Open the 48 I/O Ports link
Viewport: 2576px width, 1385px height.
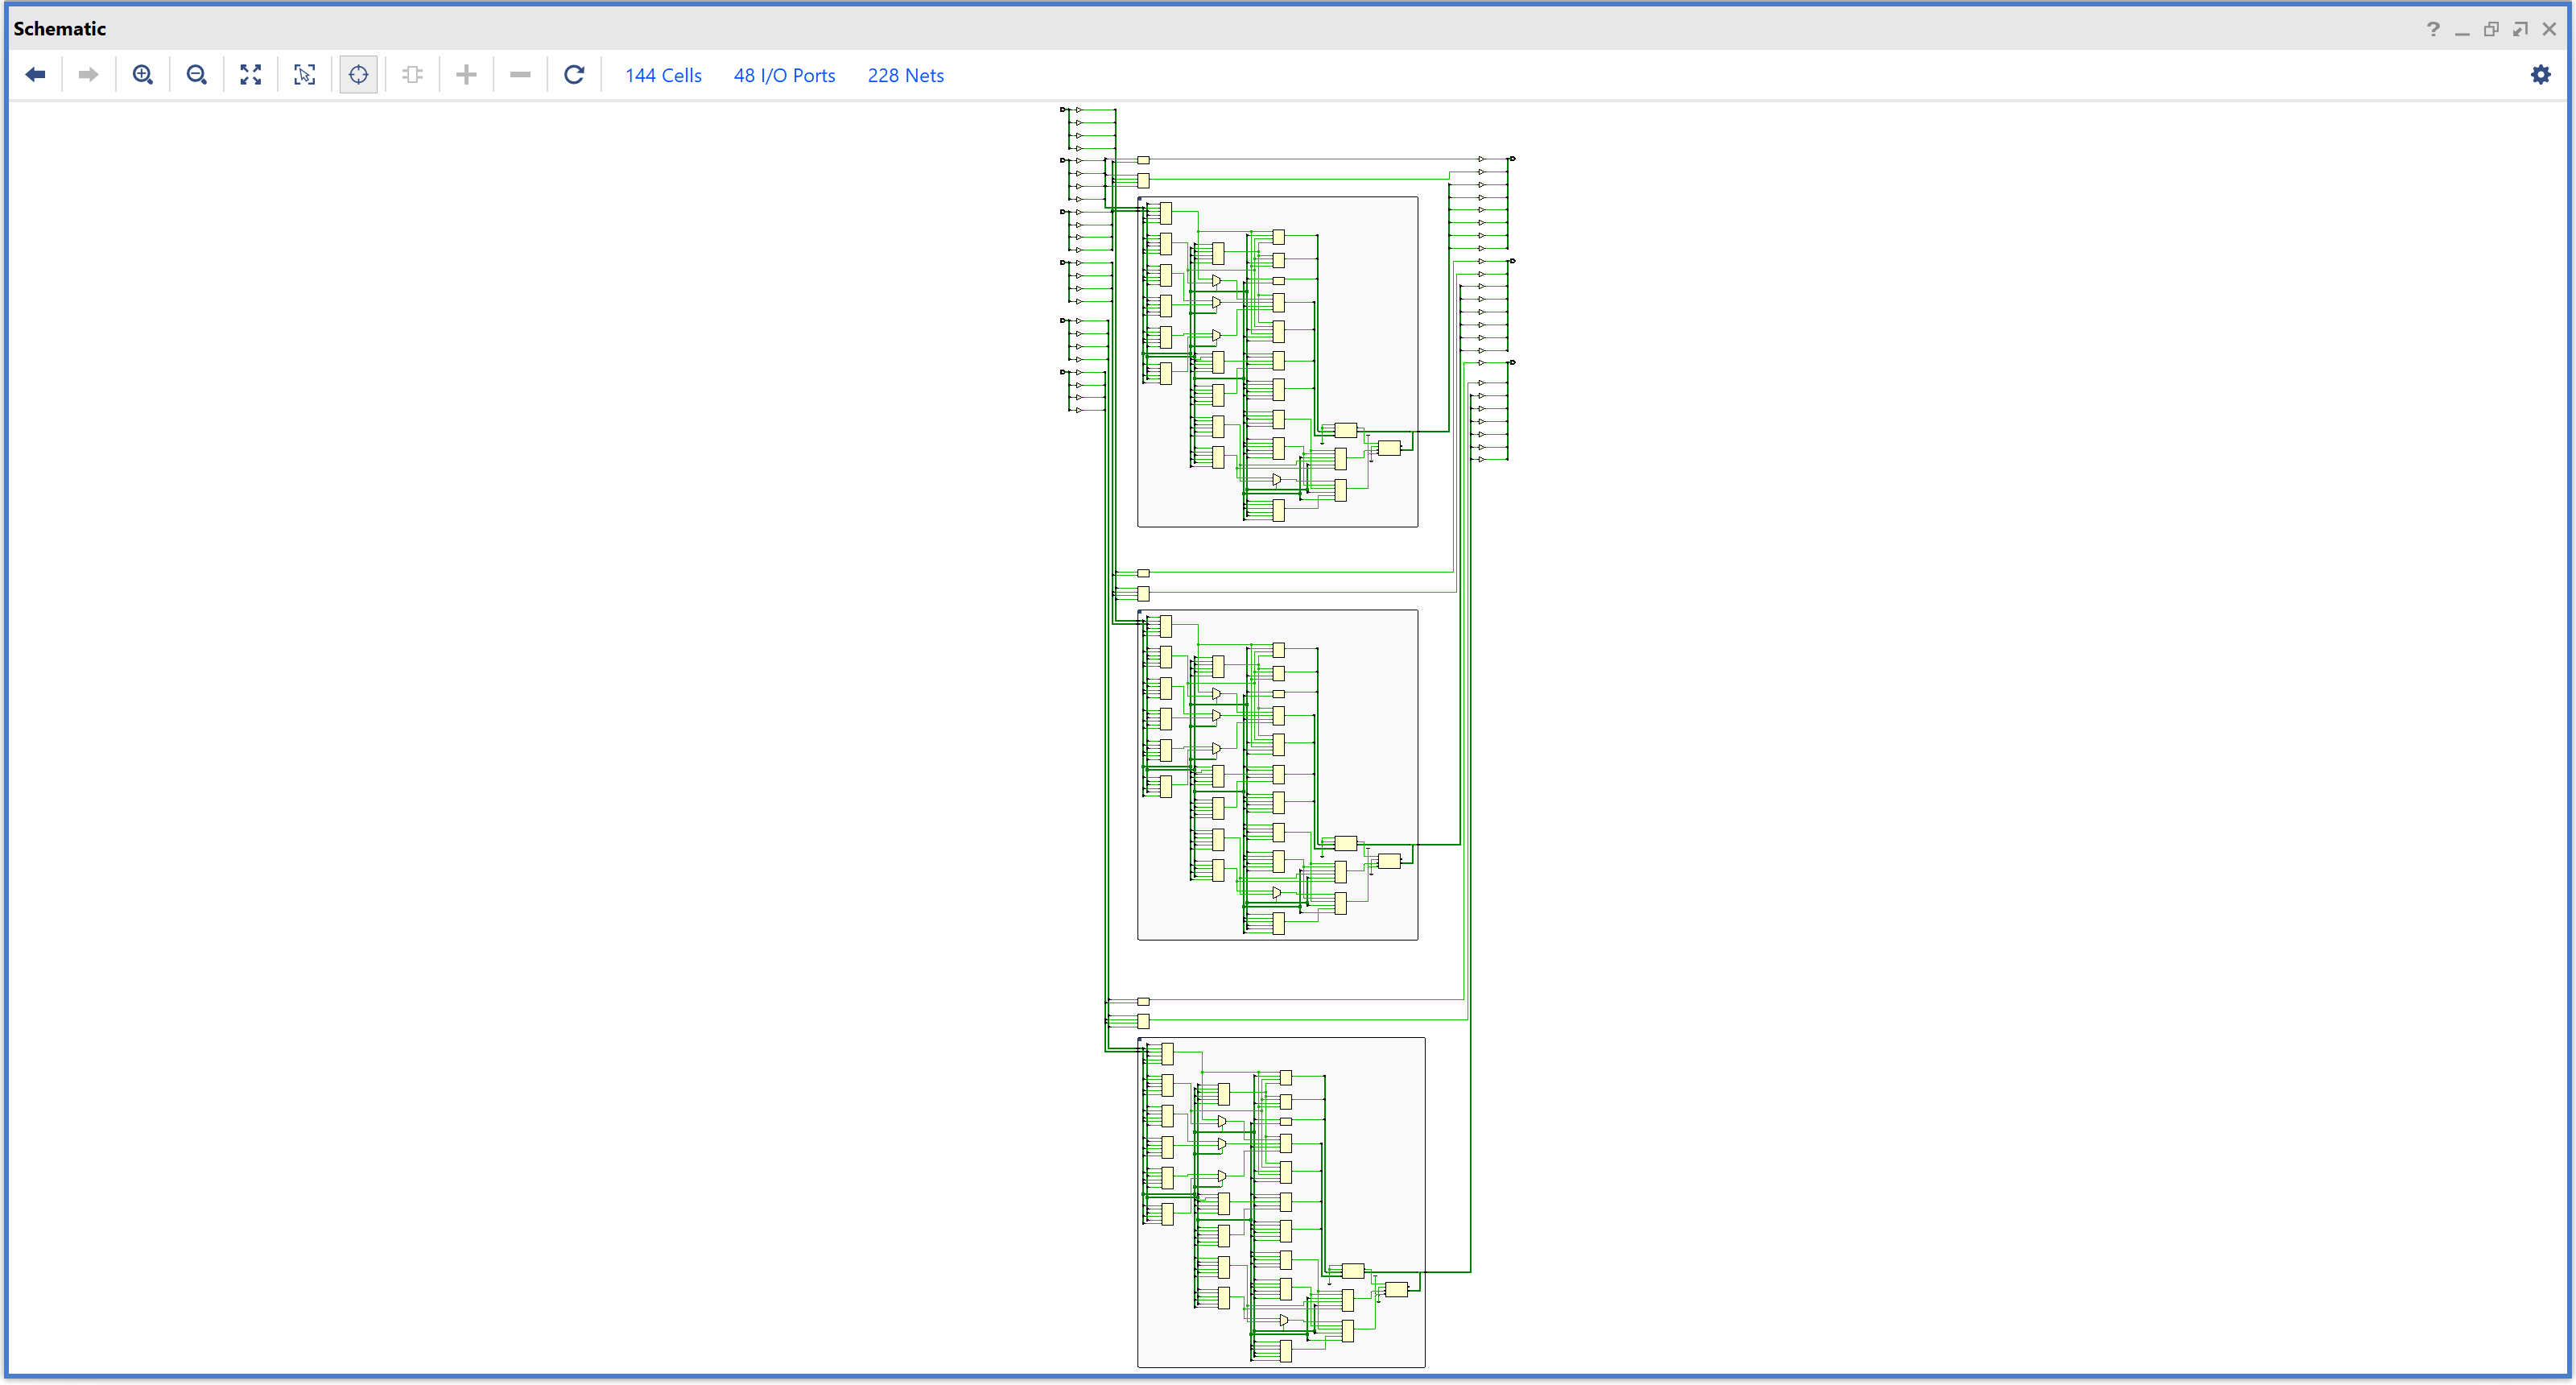pos(784,76)
